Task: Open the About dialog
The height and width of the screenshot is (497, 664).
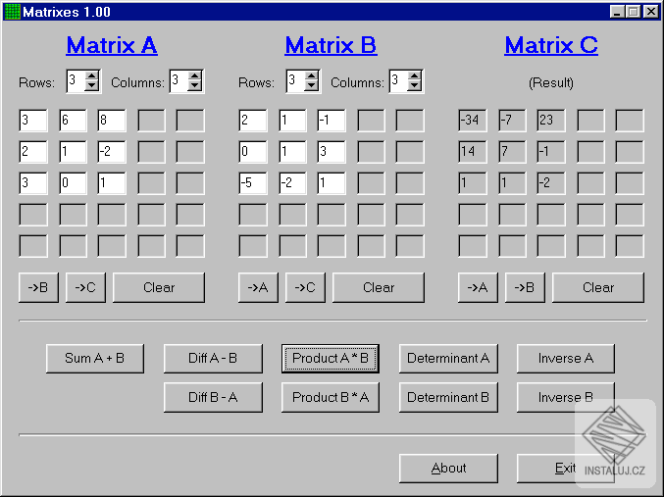Action: pos(448,469)
